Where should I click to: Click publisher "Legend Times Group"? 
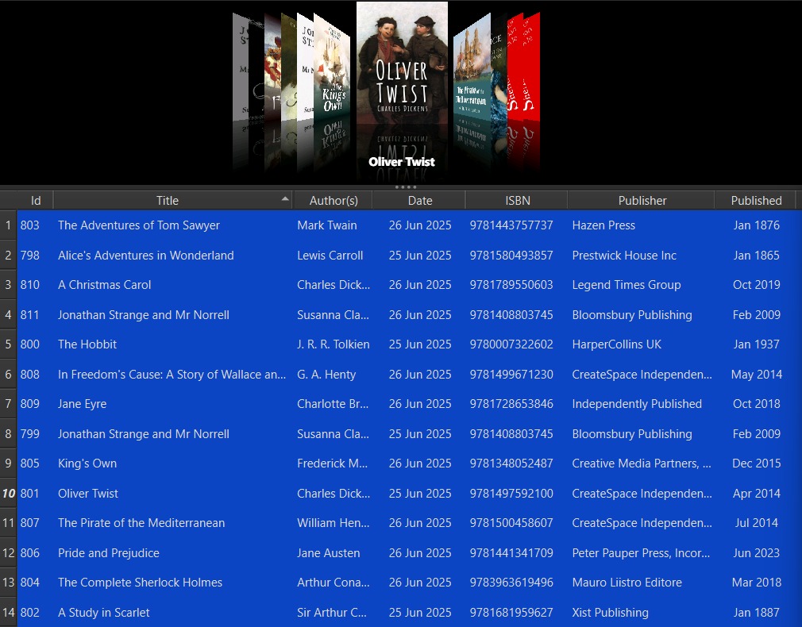point(626,285)
